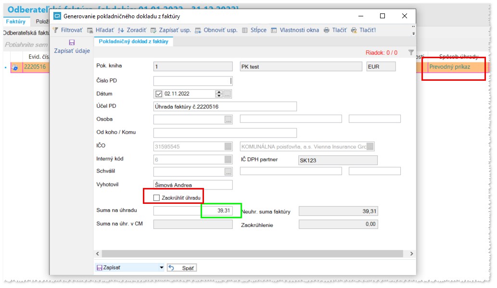Click the Vyhotovil field Šimová Andrea
Screen dimensions: 497x288
(193, 185)
